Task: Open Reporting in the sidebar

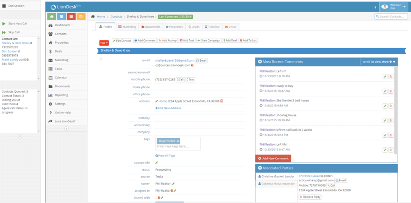Action: point(66,95)
